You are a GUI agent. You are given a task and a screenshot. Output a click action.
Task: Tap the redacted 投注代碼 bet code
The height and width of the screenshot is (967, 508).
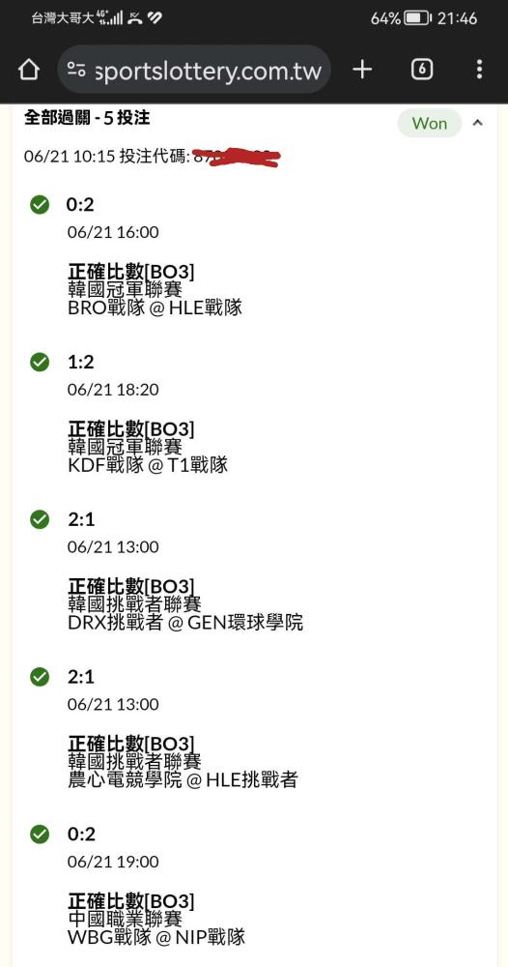point(237,157)
